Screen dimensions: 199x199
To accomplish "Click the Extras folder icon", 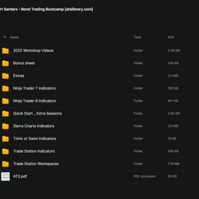I will point(5,76).
